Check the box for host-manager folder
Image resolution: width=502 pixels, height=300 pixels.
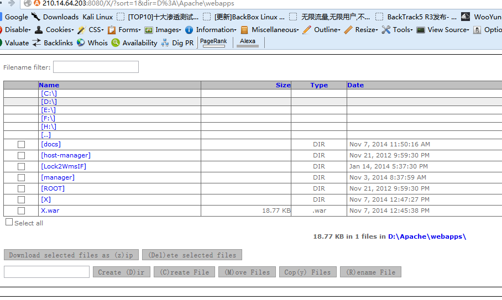pyautogui.click(x=21, y=155)
